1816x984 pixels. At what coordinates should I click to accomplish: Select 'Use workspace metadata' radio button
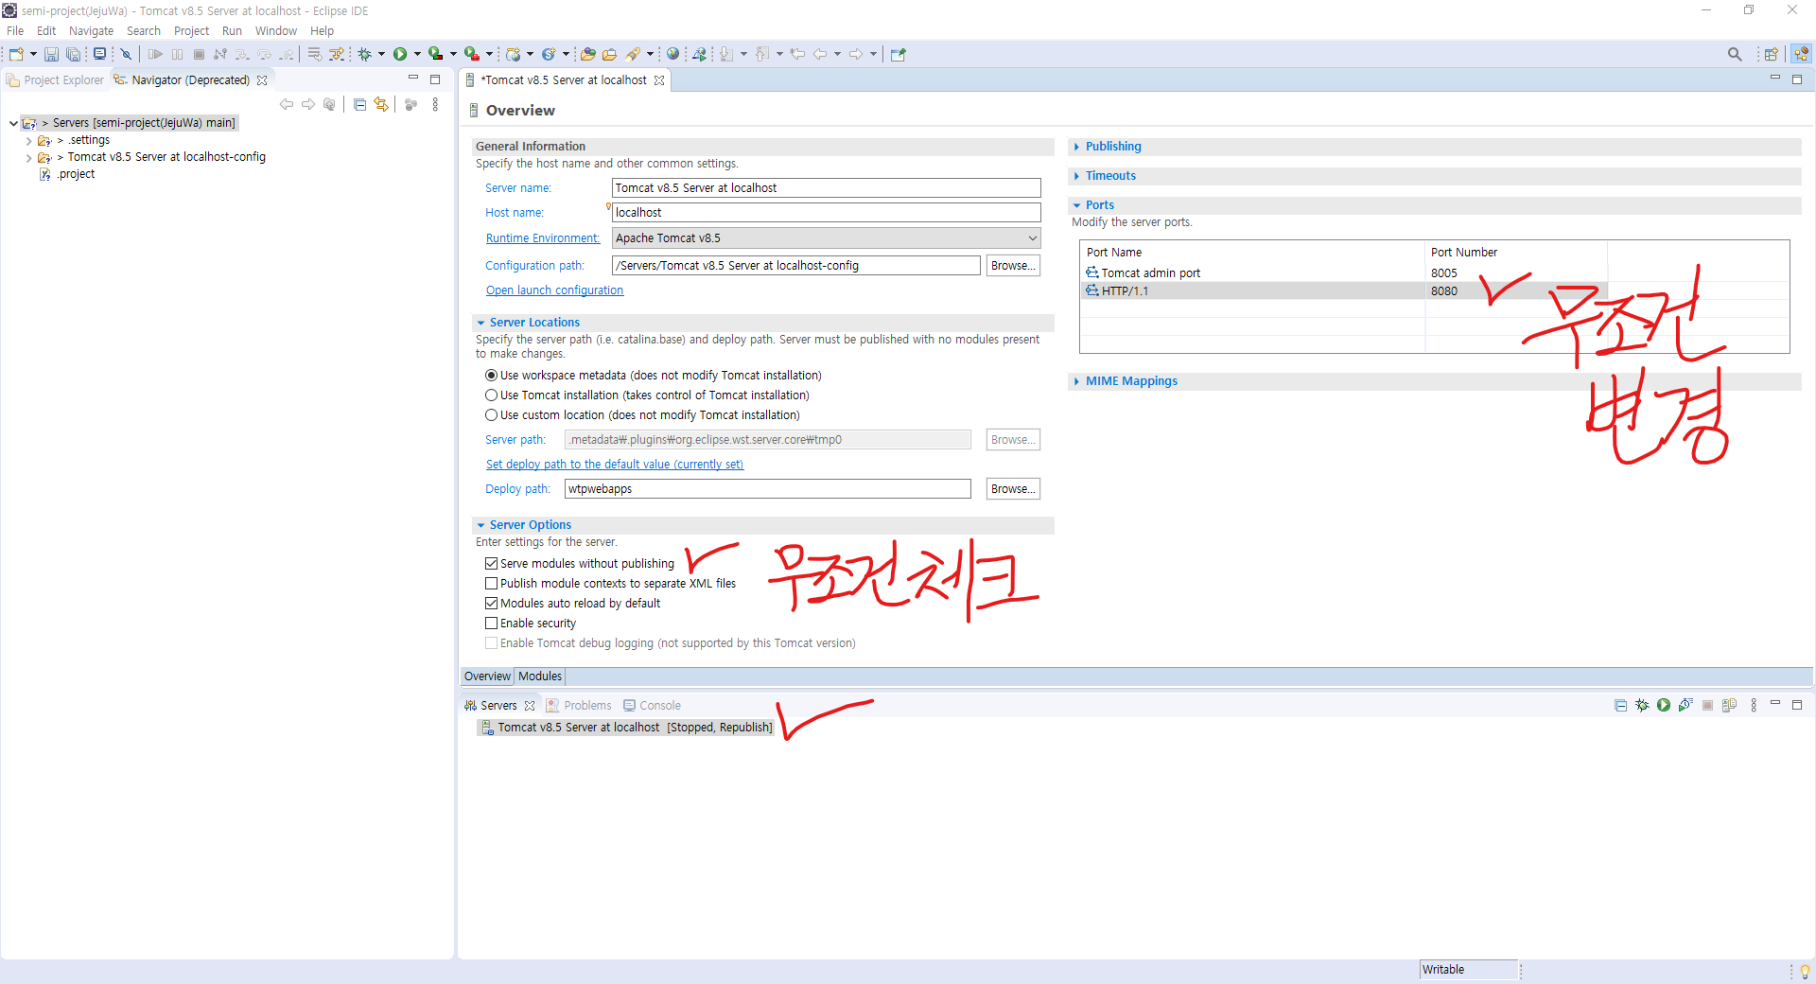[x=492, y=376]
